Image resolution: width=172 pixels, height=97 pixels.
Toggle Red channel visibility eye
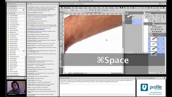149,44
